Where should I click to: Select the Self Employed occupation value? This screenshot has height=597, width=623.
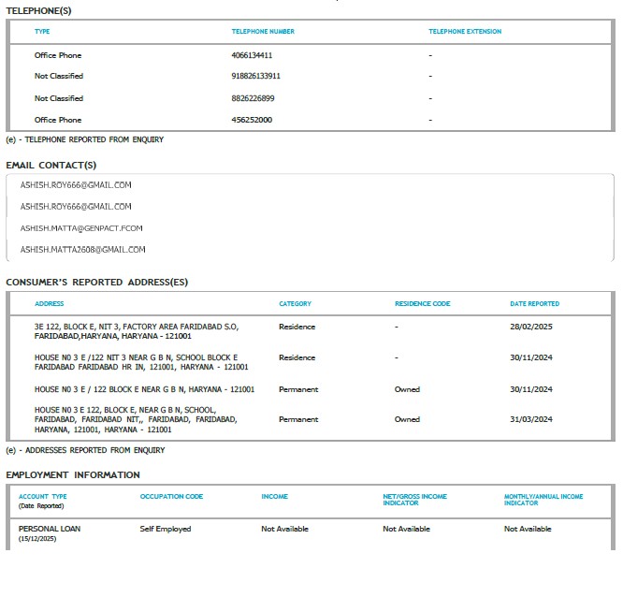pyautogui.click(x=166, y=529)
